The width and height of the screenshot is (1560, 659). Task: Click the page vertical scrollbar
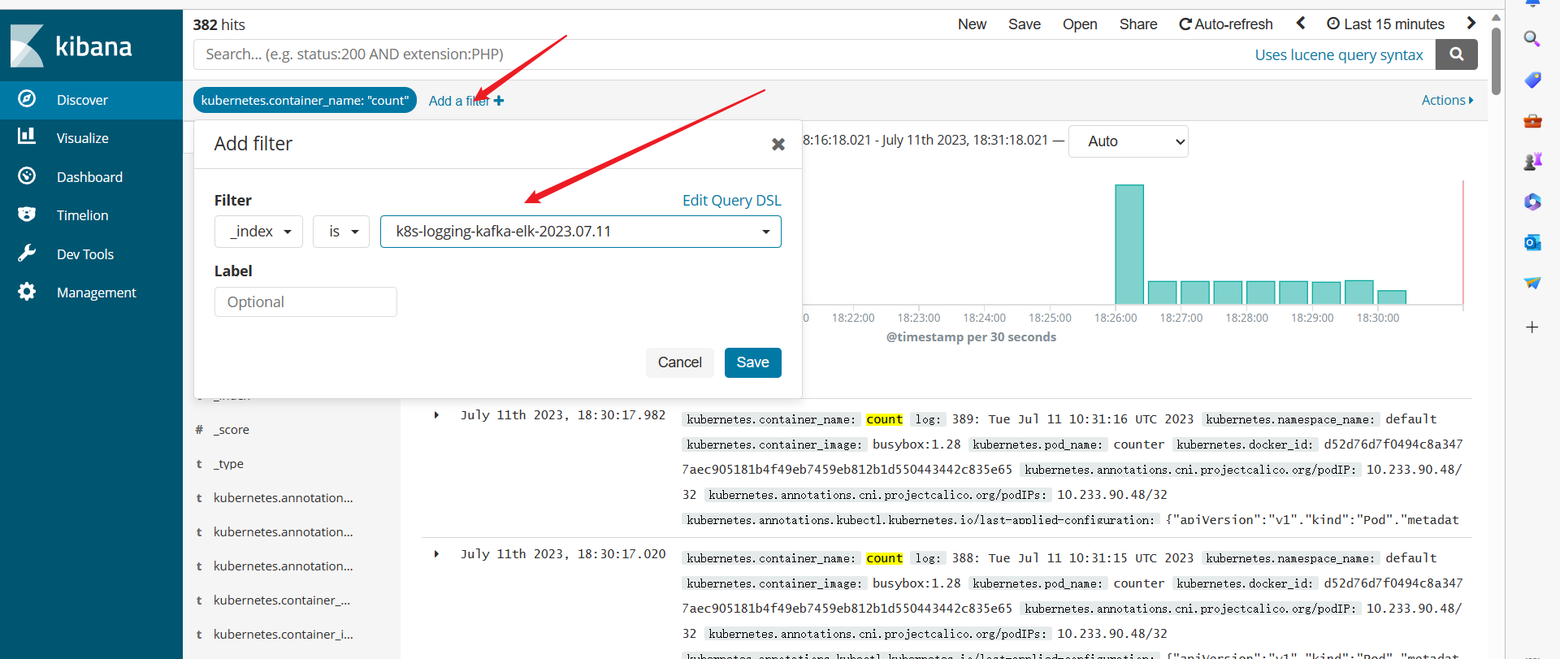1496,61
